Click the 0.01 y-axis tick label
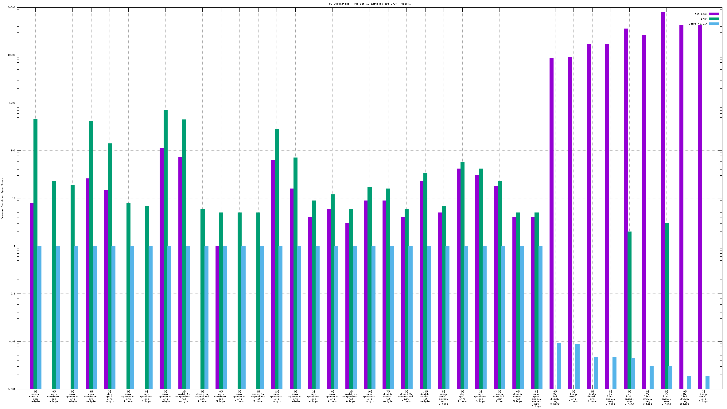 point(12,341)
